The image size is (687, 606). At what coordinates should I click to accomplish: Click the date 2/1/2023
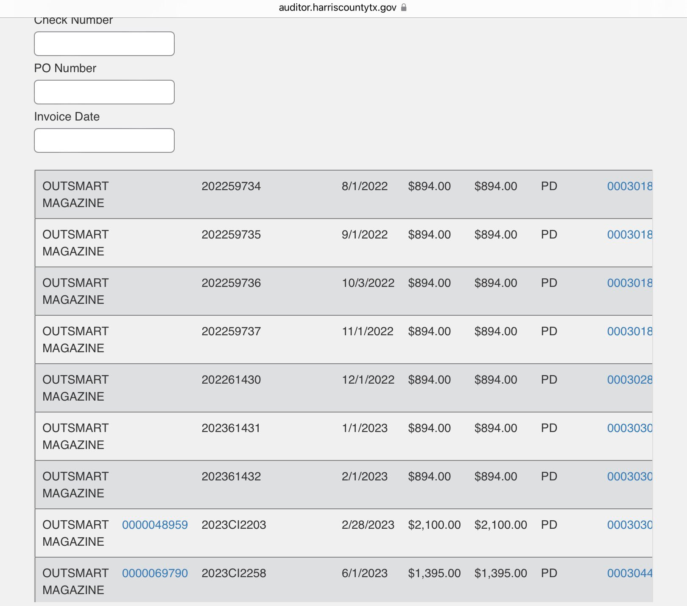click(x=365, y=477)
